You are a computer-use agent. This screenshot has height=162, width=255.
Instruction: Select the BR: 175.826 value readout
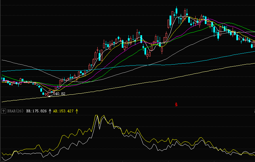coord(36,111)
